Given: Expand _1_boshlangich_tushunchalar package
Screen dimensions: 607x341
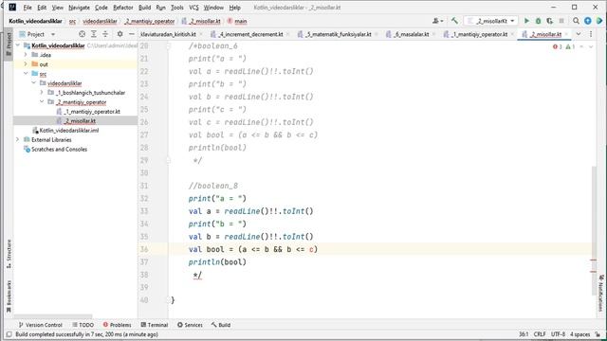Looking at the screenshot, I should pyautogui.click(x=42, y=93).
